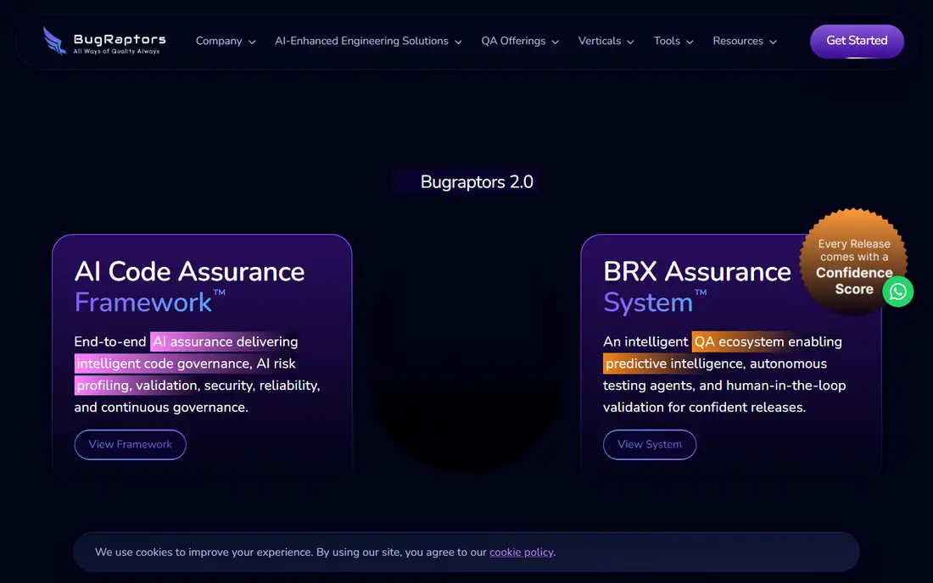Screen dimensions: 933x583
Task: Click View System button
Action: click(650, 445)
